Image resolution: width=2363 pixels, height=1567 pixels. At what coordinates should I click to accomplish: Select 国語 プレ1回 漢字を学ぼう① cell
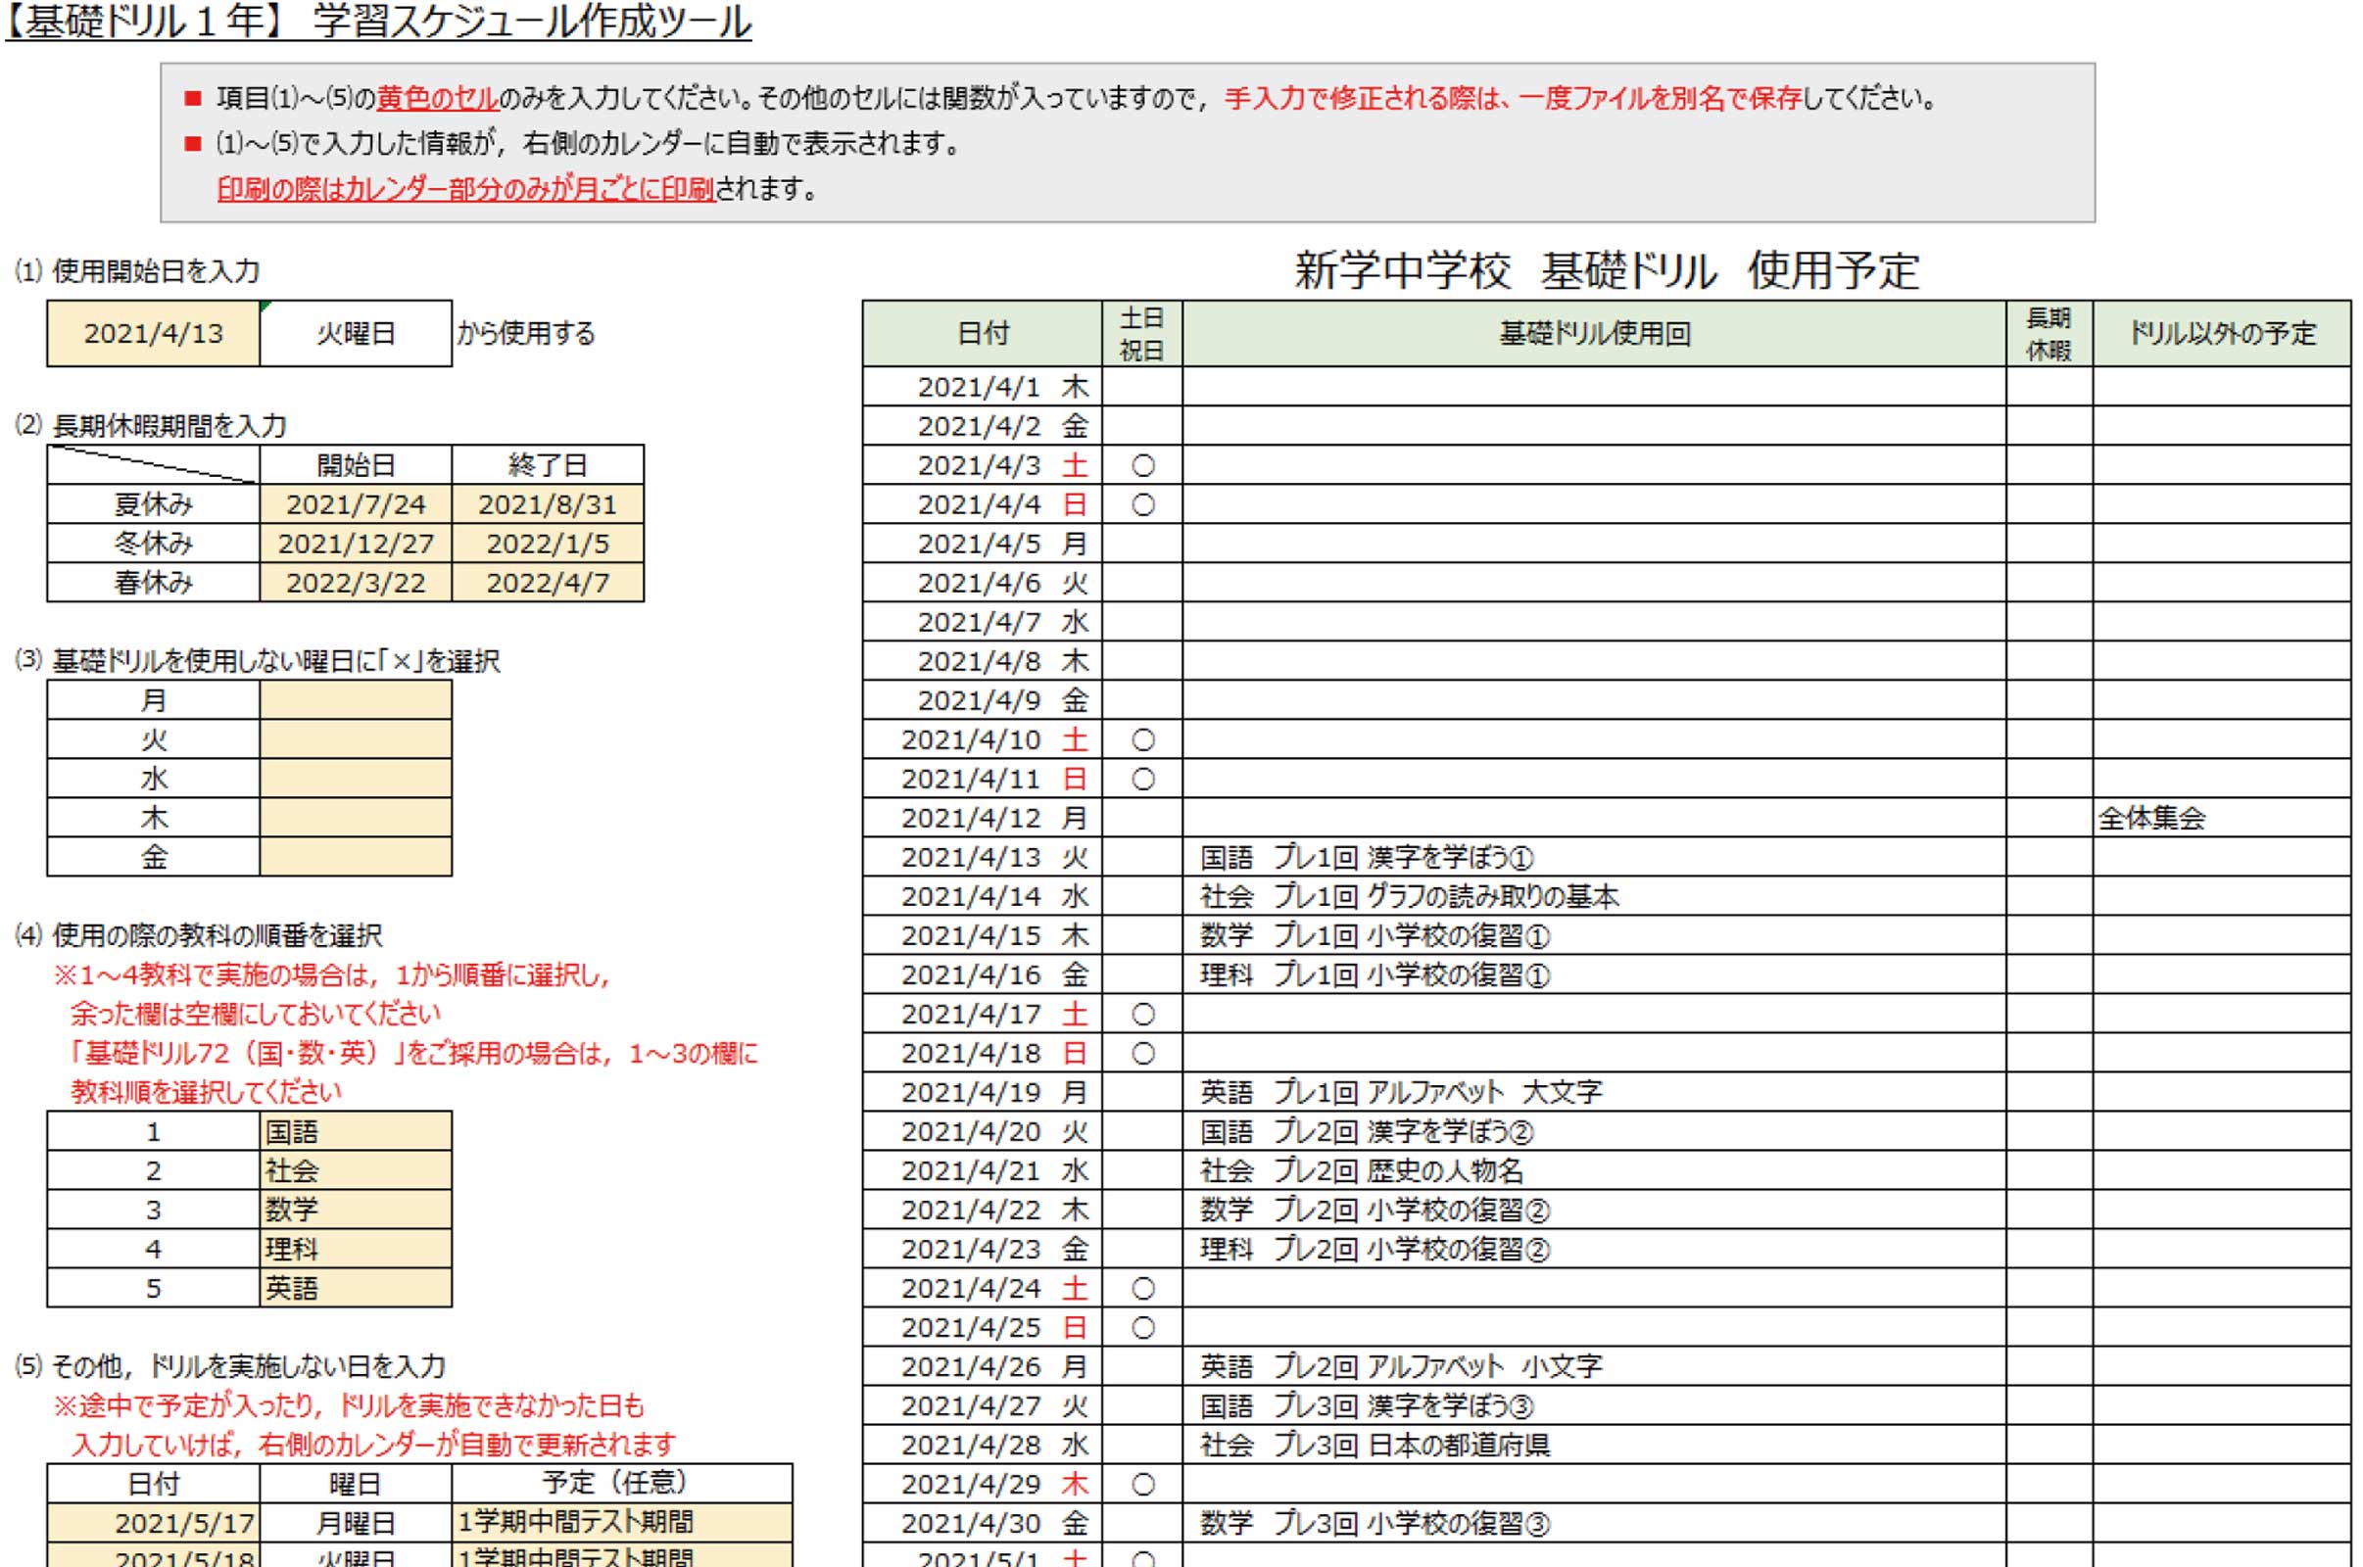point(1594,856)
